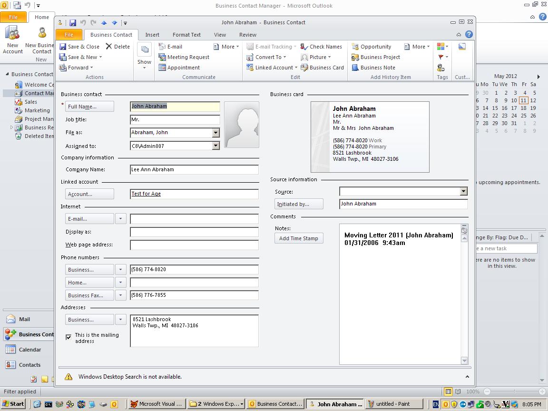Click the quick access Save icon
Image resolution: width=548 pixels, height=411 pixels.
(x=73, y=23)
